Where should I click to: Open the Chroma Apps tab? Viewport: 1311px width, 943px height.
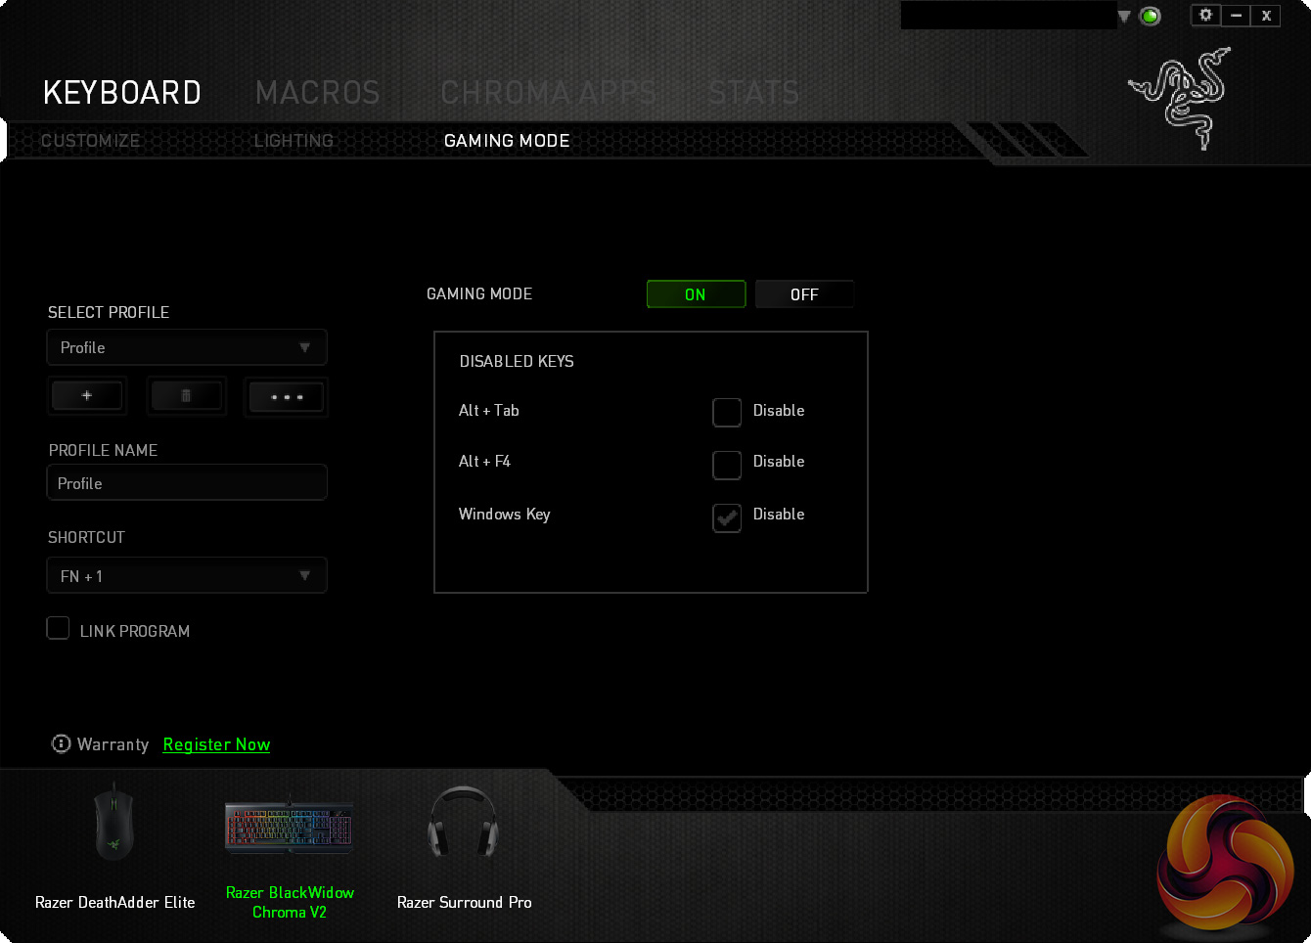(x=548, y=93)
